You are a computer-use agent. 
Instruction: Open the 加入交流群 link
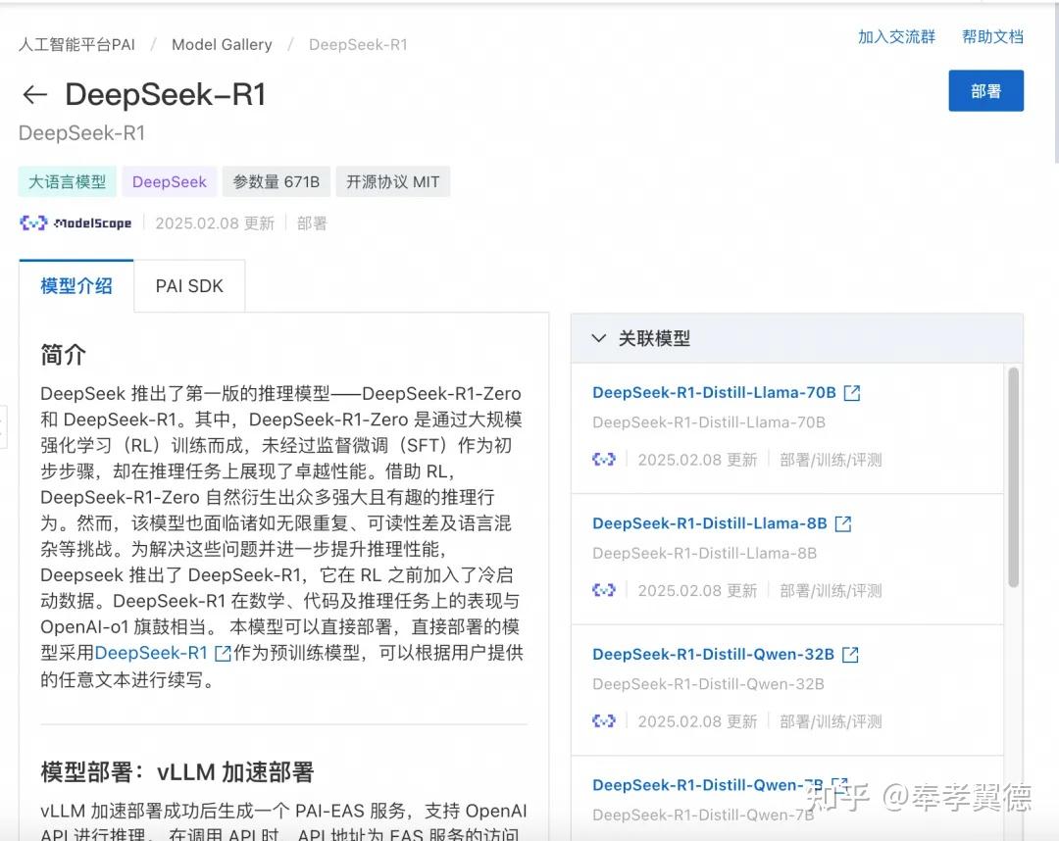(895, 35)
